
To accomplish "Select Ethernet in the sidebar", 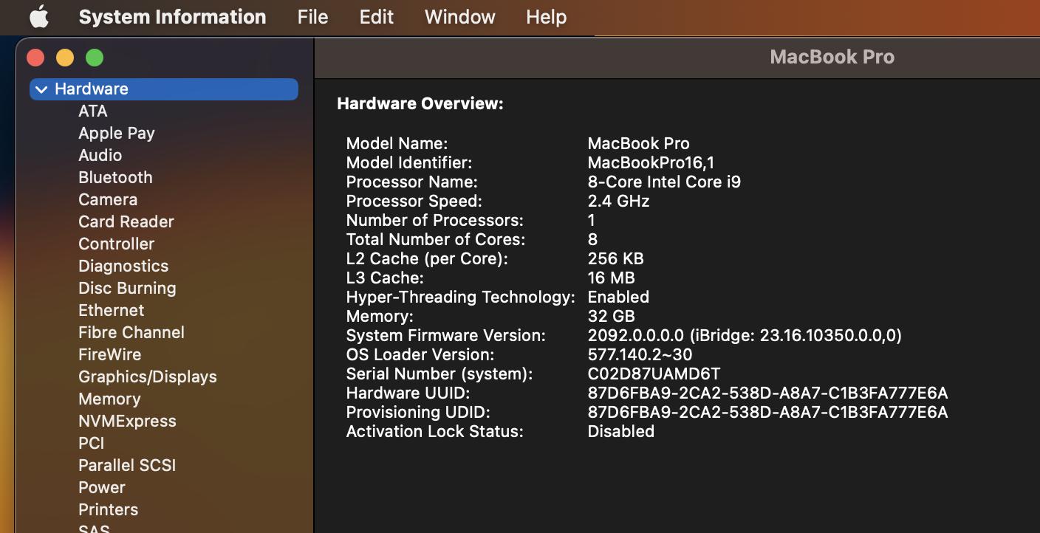I will 112,310.
